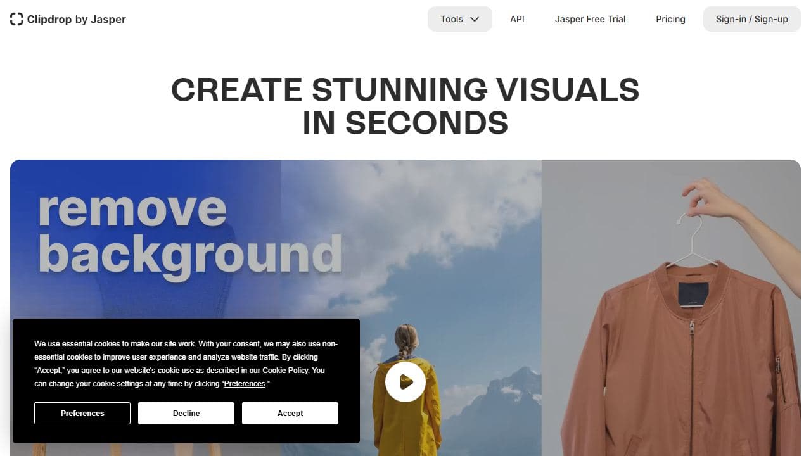811x456 pixels.
Task: Open the Jasper Free Trial link
Action: [x=590, y=19]
